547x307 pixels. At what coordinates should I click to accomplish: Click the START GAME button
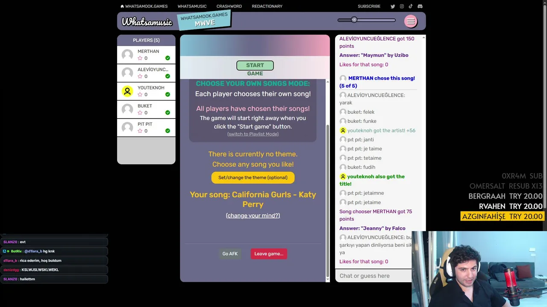255,65
